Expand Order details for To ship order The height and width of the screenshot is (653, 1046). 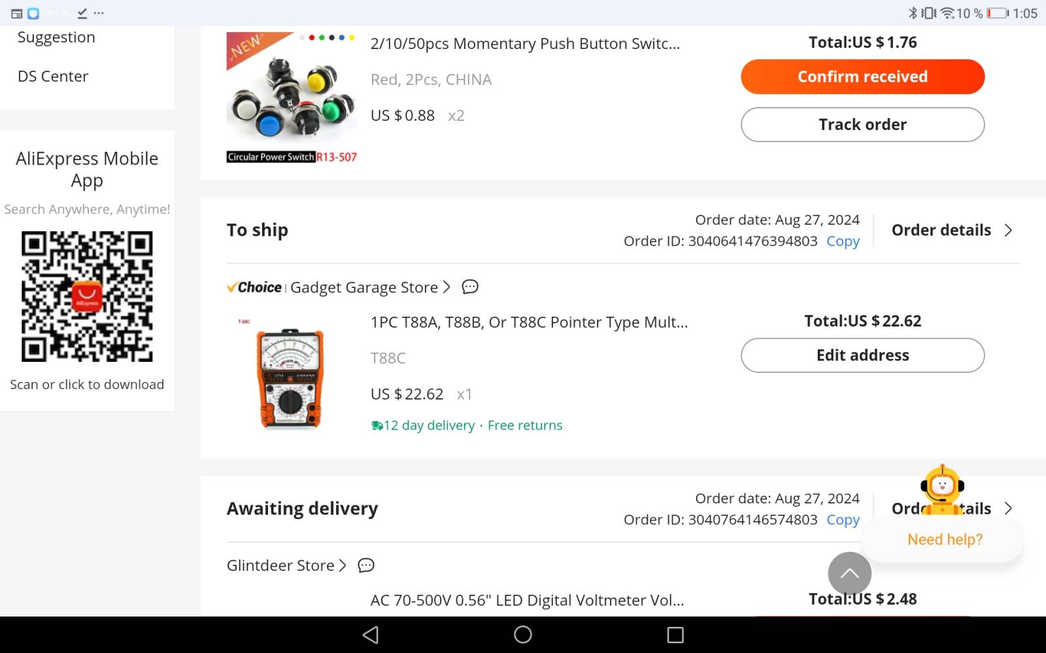pyautogui.click(x=952, y=230)
